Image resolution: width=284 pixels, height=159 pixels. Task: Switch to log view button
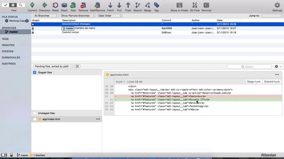pyautogui.click(x=13, y=5)
